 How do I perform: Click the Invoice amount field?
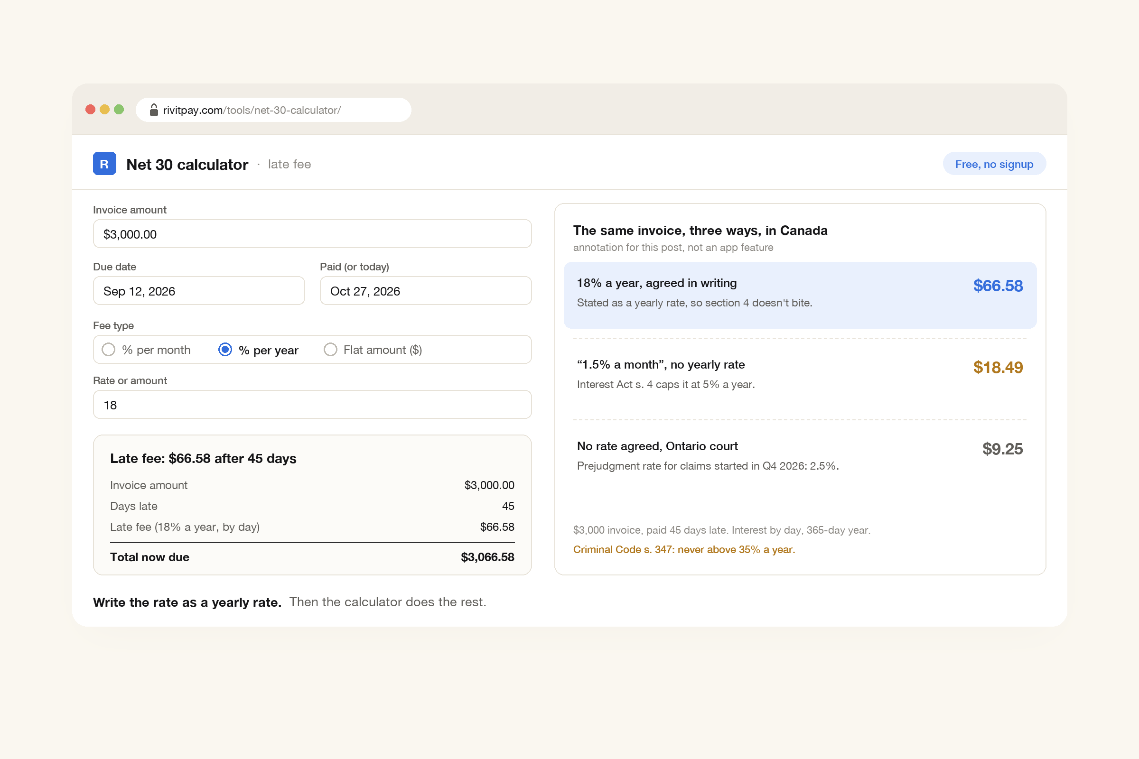pyautogui.click(x=312, y=234)
